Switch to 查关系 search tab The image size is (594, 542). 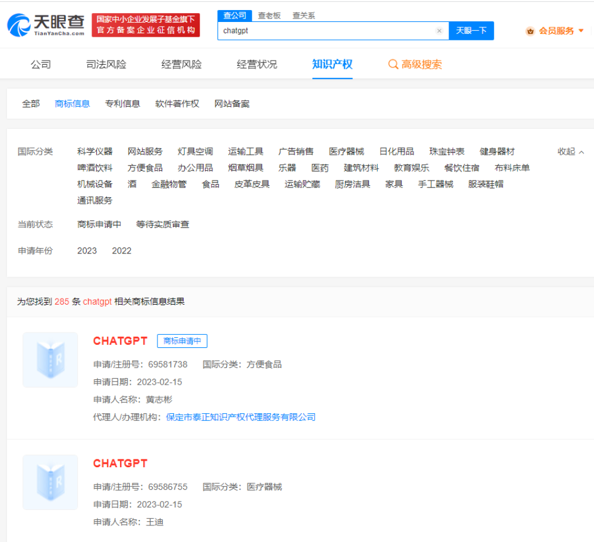(304, 15)
